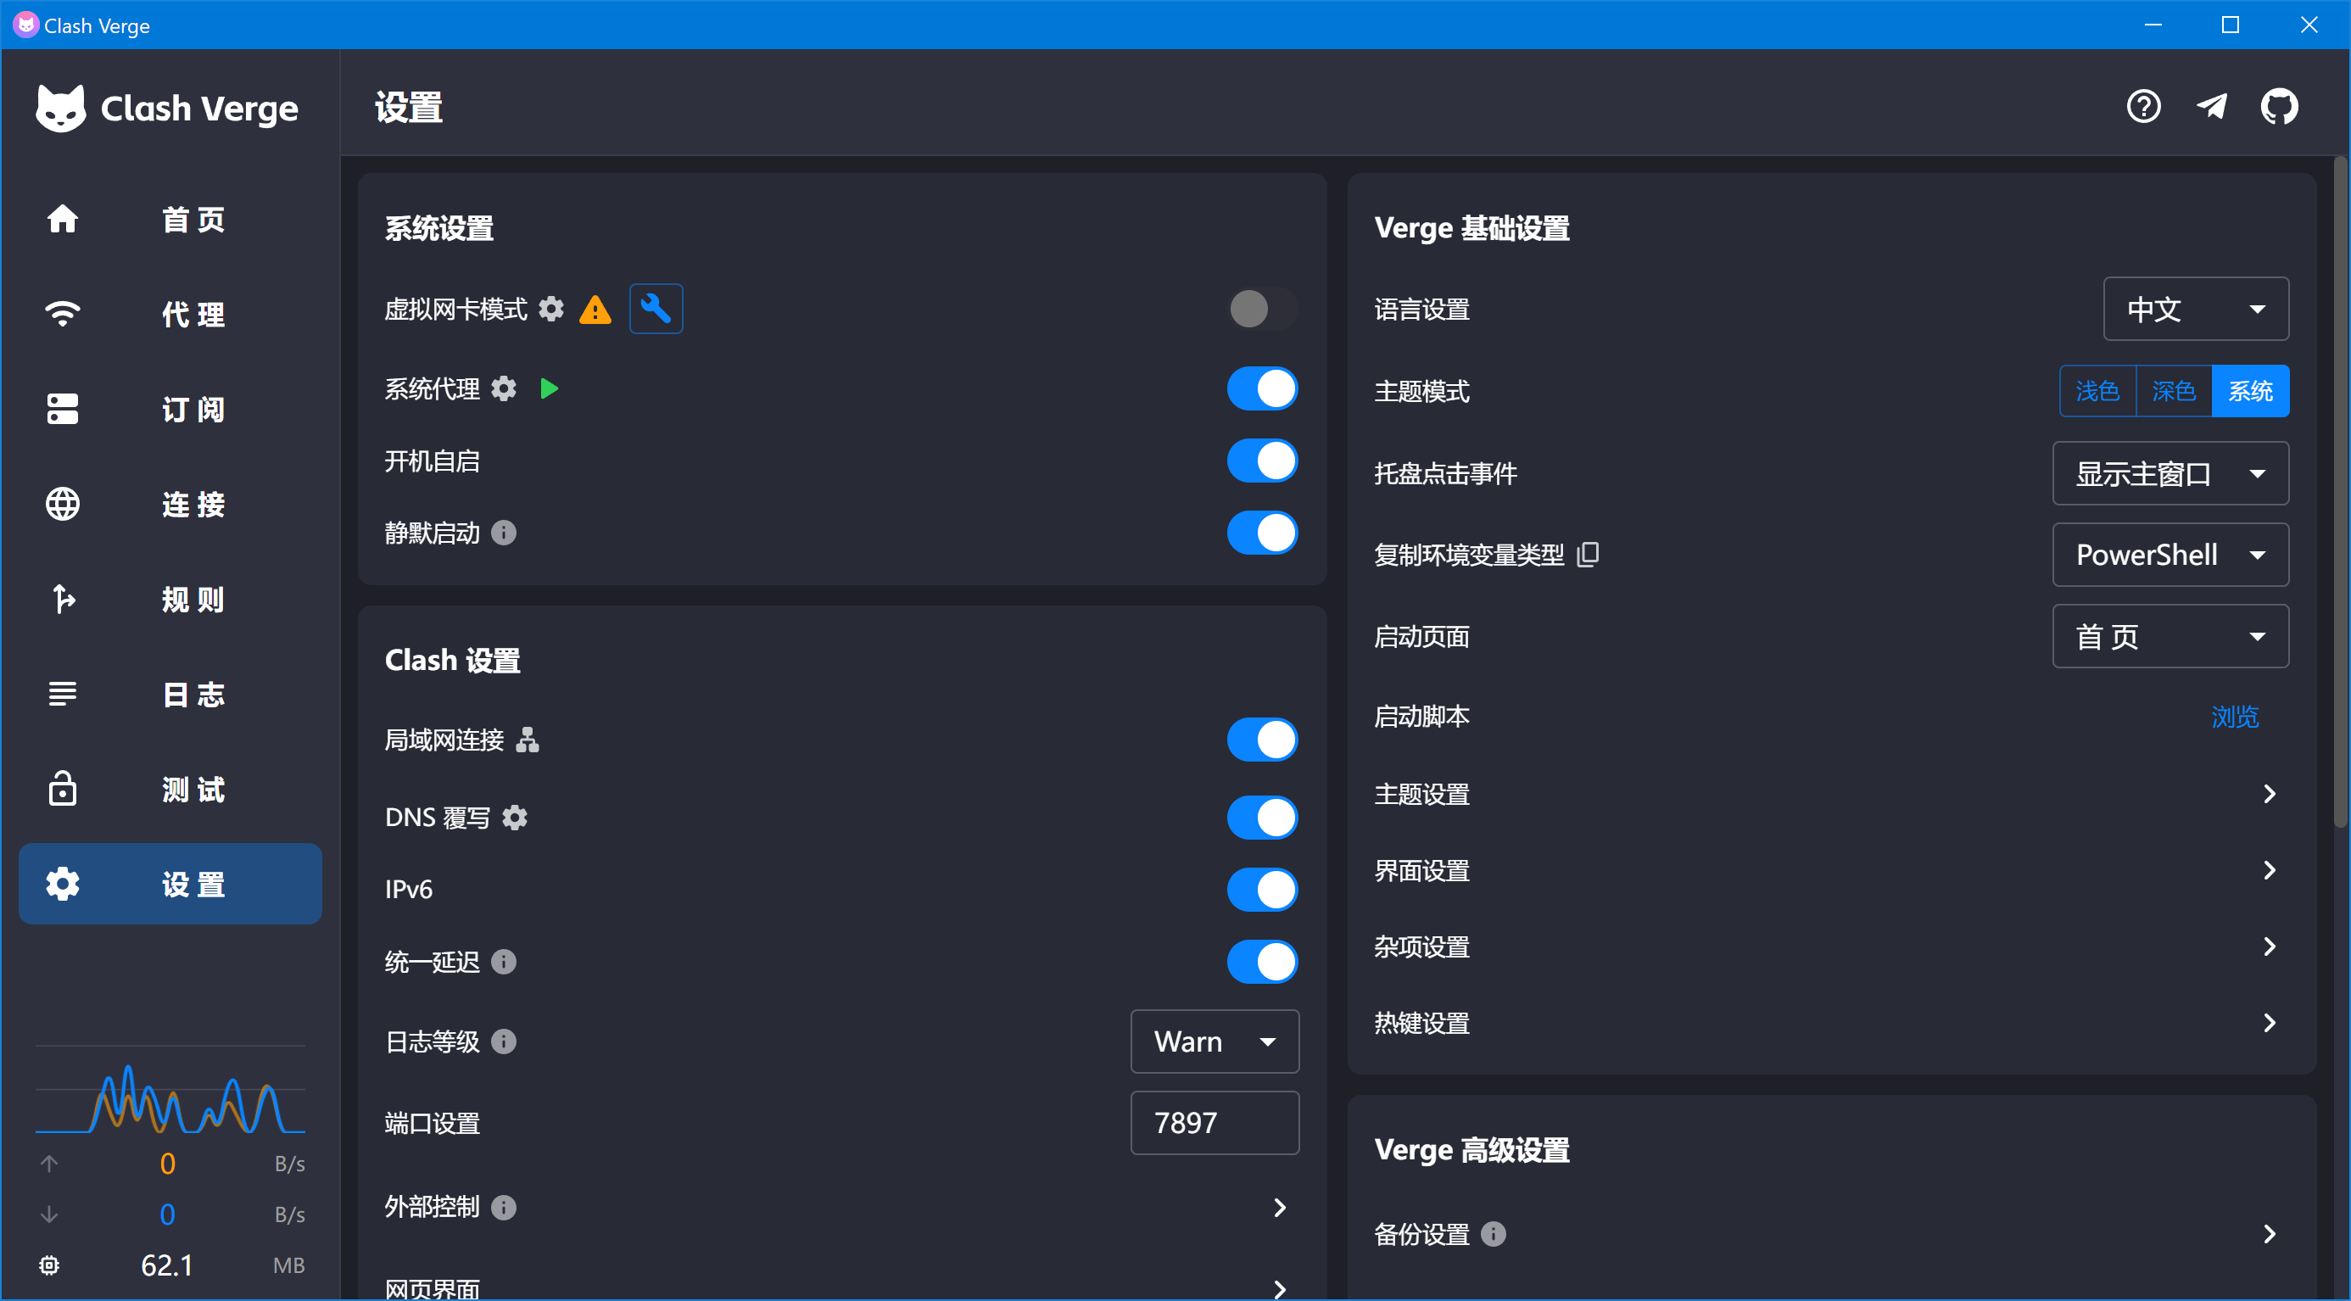Enable the 虚拟网卡模式 toggle

tap(1261, 309)
